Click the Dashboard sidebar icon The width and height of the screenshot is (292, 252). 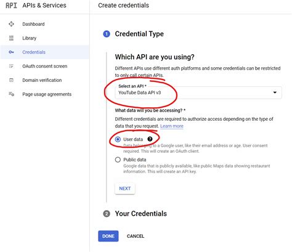[x=11, y=24]
